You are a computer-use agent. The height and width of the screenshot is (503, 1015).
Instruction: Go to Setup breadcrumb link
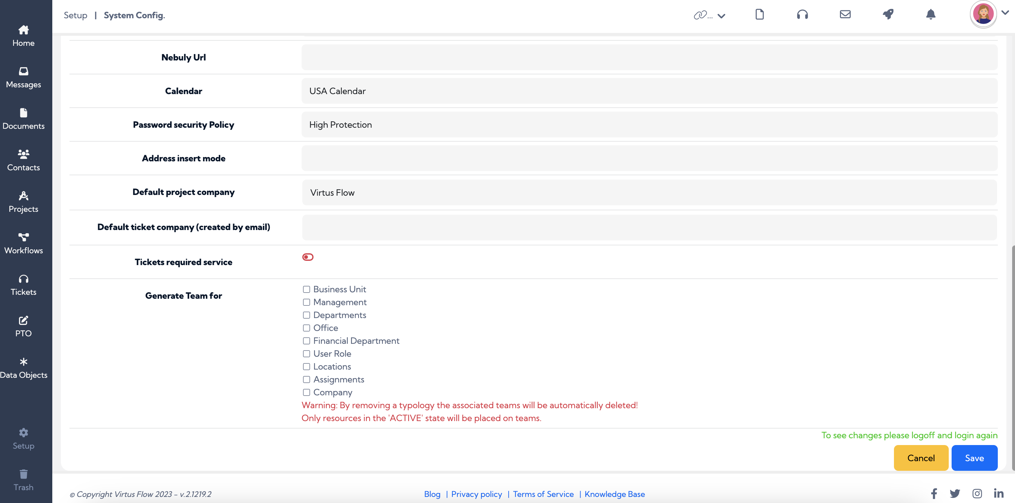75,15
